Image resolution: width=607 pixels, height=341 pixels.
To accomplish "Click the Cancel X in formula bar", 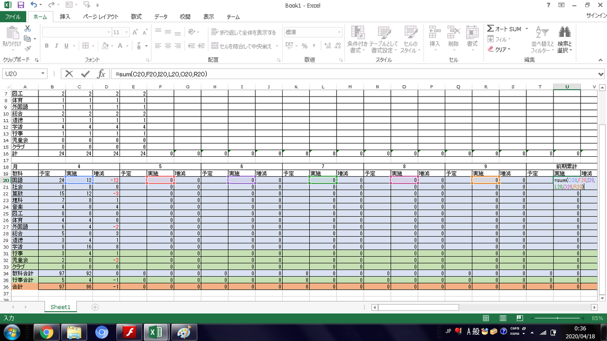I will click(69, 74).
